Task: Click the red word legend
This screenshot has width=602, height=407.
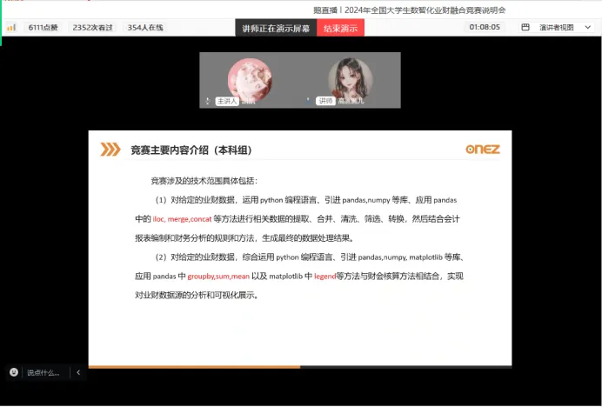Action: pos(324,277)
